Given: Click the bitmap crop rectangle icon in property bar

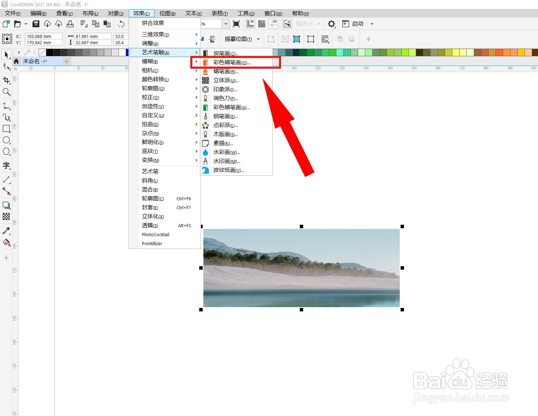Looking at the screenshot, I should (x=311, y=39).
